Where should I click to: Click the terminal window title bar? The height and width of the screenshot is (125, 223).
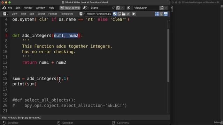pyautogui.click(x=197, y=2)
